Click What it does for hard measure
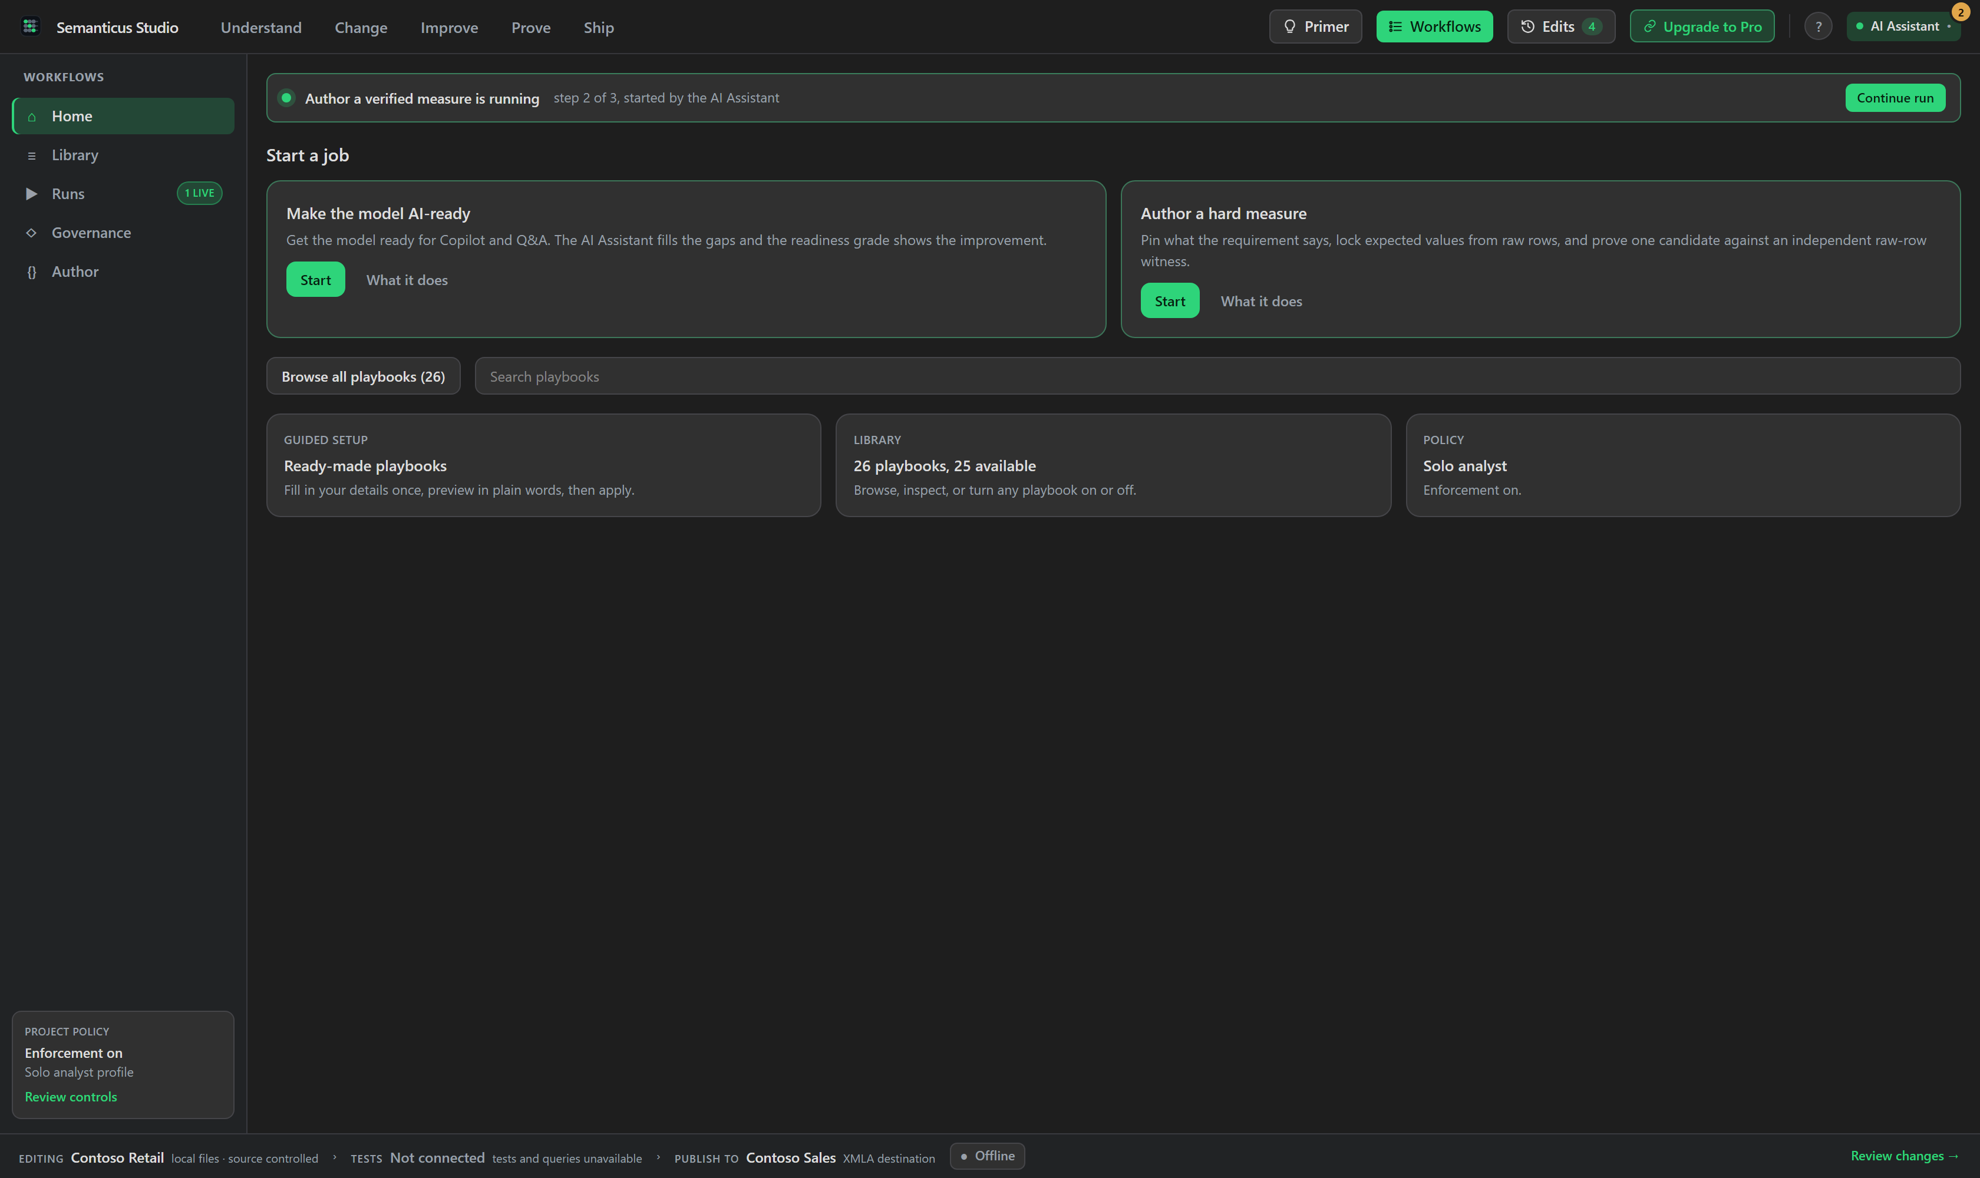Image resolution: width=1980 pixels, height=1178 pixels. [x=1261, y=302]
